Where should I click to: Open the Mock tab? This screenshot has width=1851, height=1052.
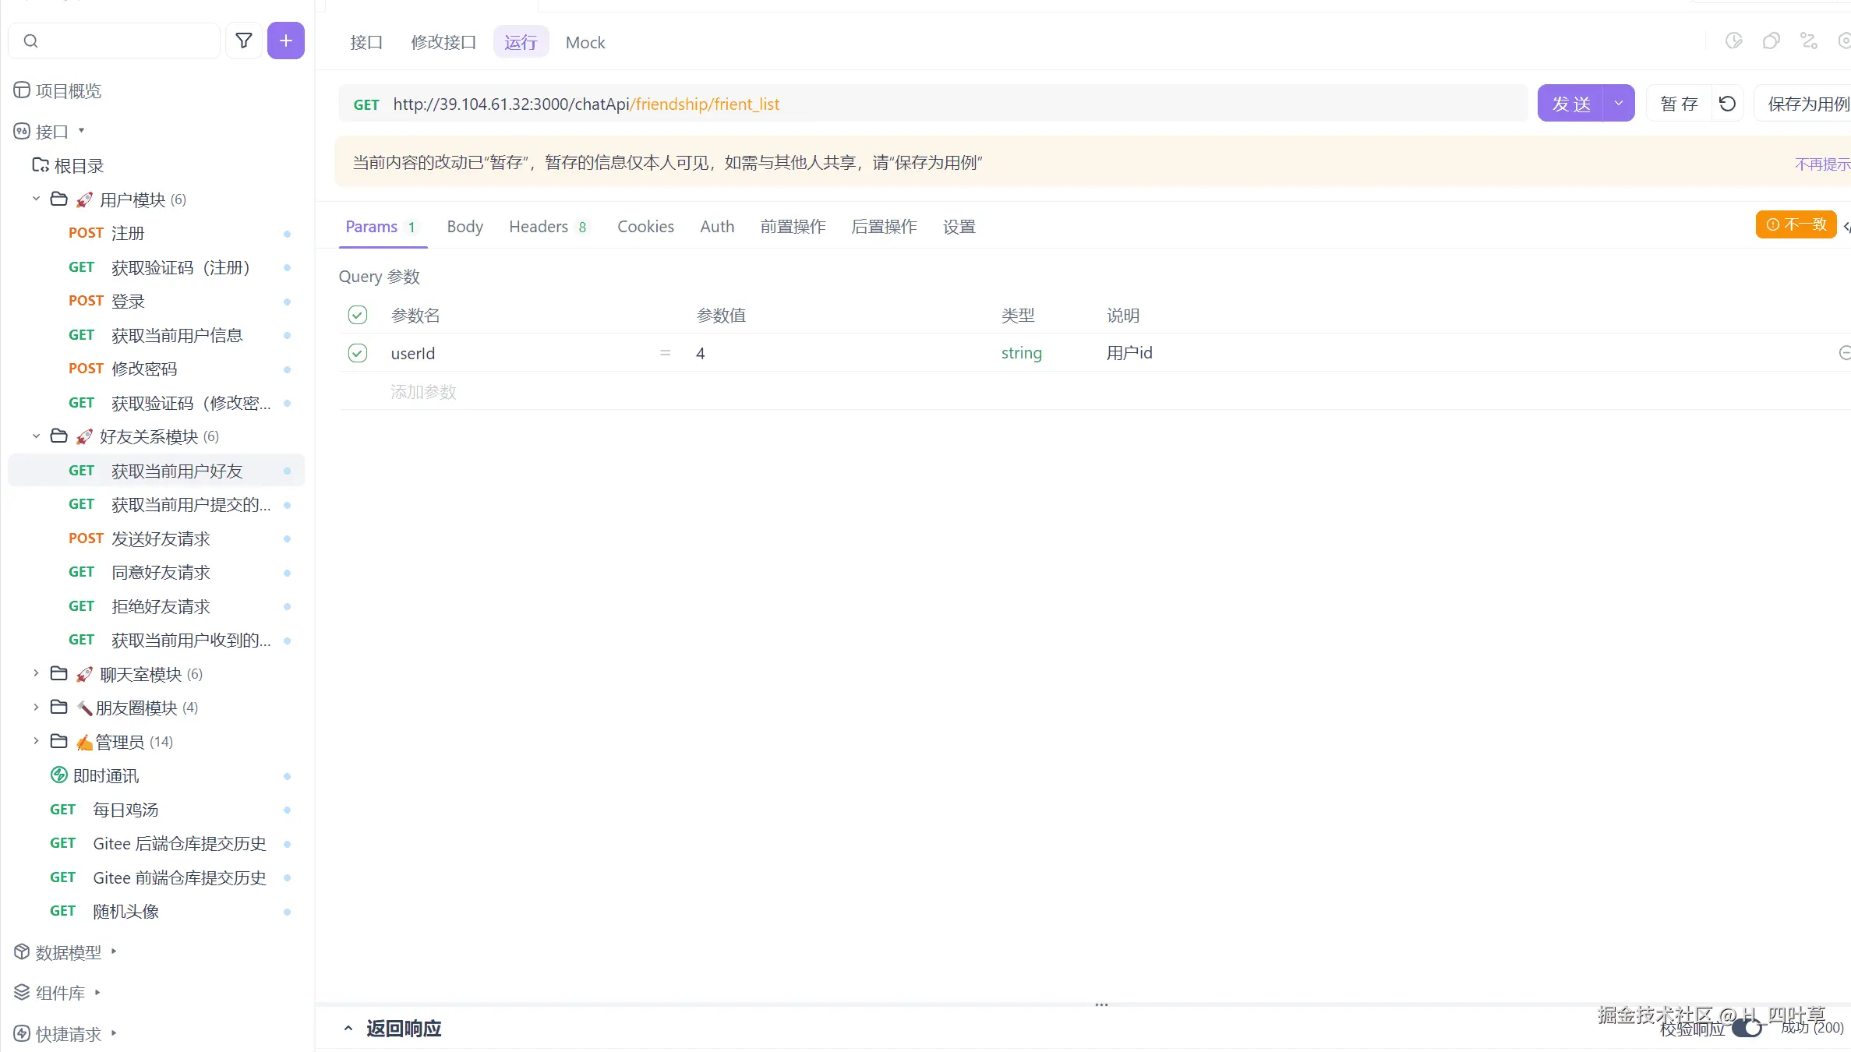point(585,43)
